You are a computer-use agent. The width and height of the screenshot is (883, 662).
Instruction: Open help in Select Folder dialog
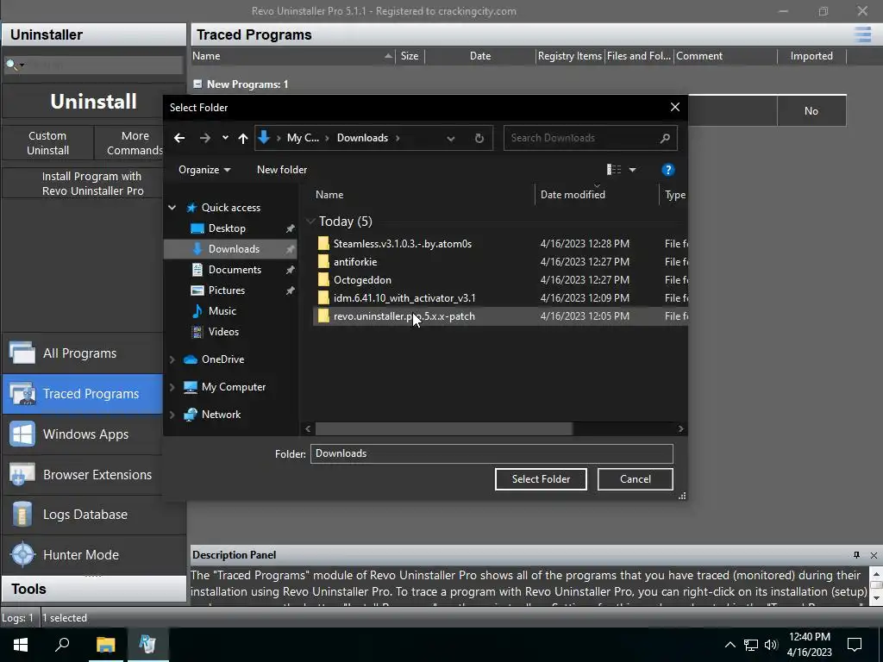(x=668, y=170)
